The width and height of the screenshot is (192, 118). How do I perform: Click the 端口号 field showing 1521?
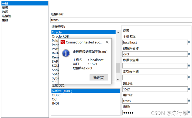(155, 89)
